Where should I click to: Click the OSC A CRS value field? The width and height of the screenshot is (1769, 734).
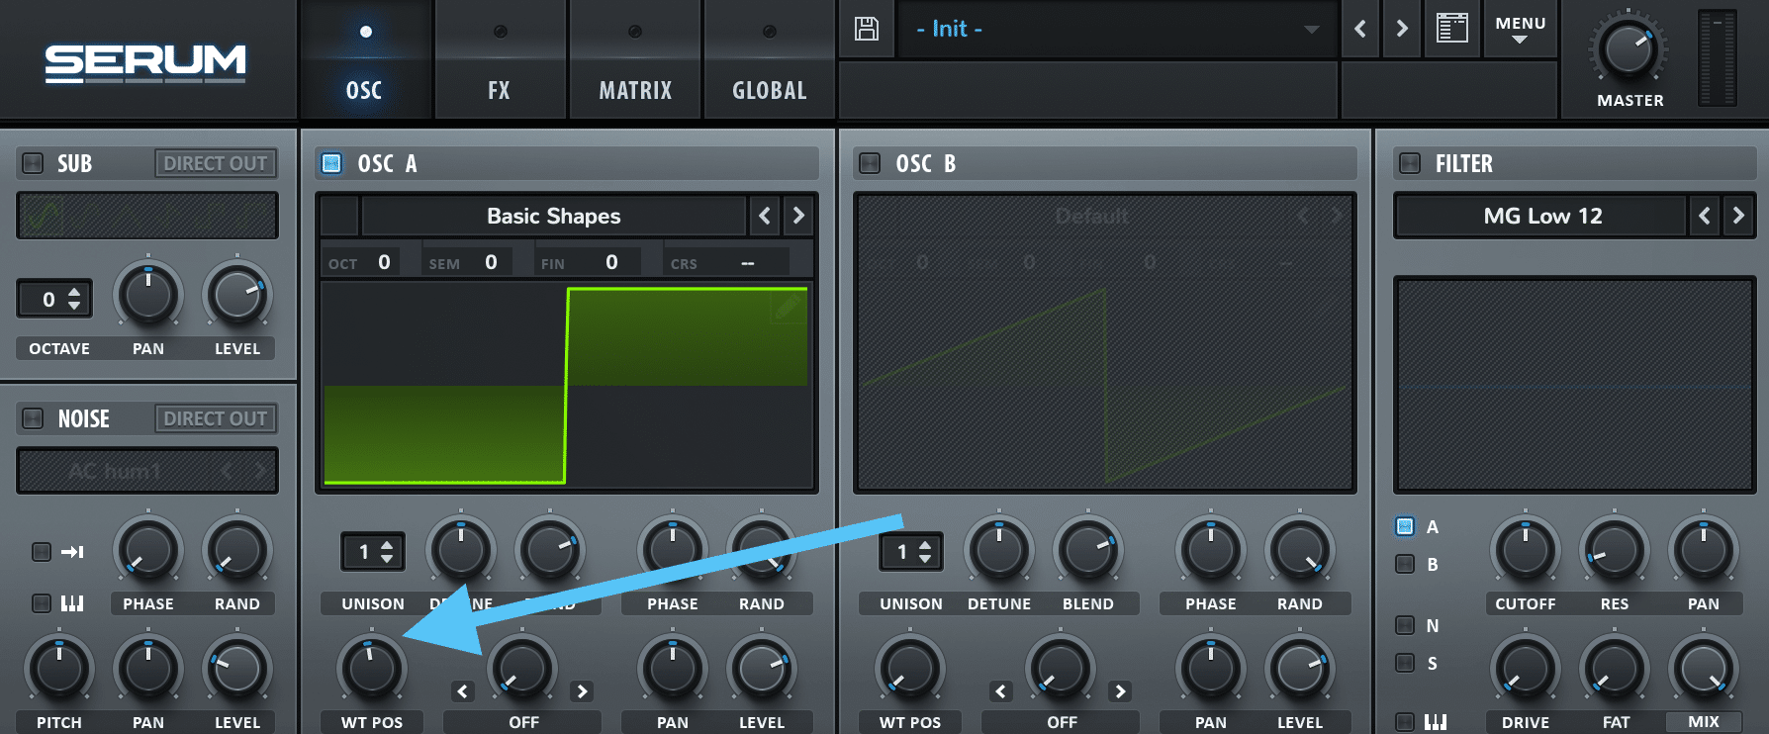tap(747, 262)
